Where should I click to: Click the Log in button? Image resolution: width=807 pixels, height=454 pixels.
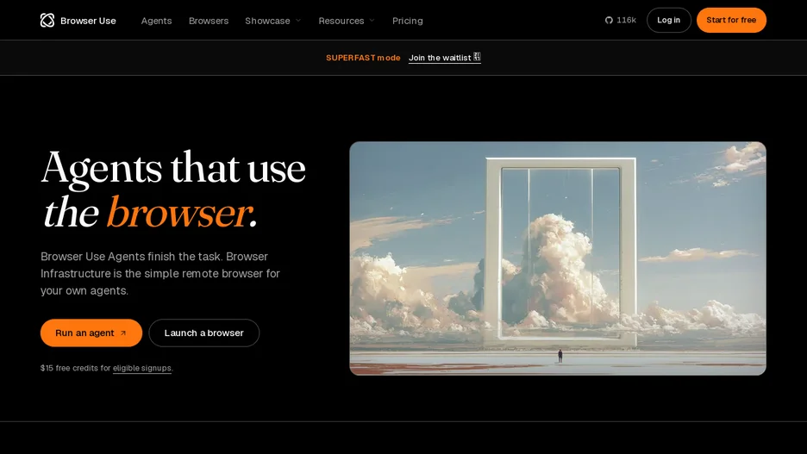[x=668, y=20]
